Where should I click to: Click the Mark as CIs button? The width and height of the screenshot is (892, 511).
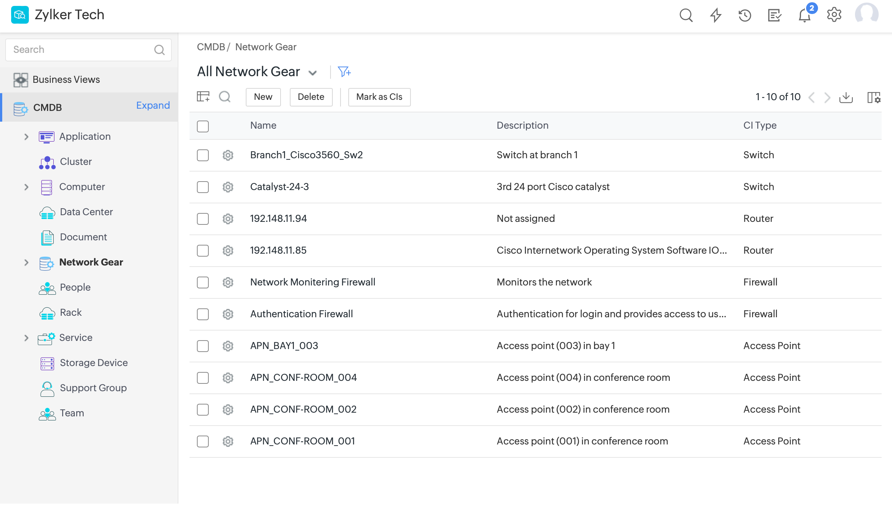379,97
